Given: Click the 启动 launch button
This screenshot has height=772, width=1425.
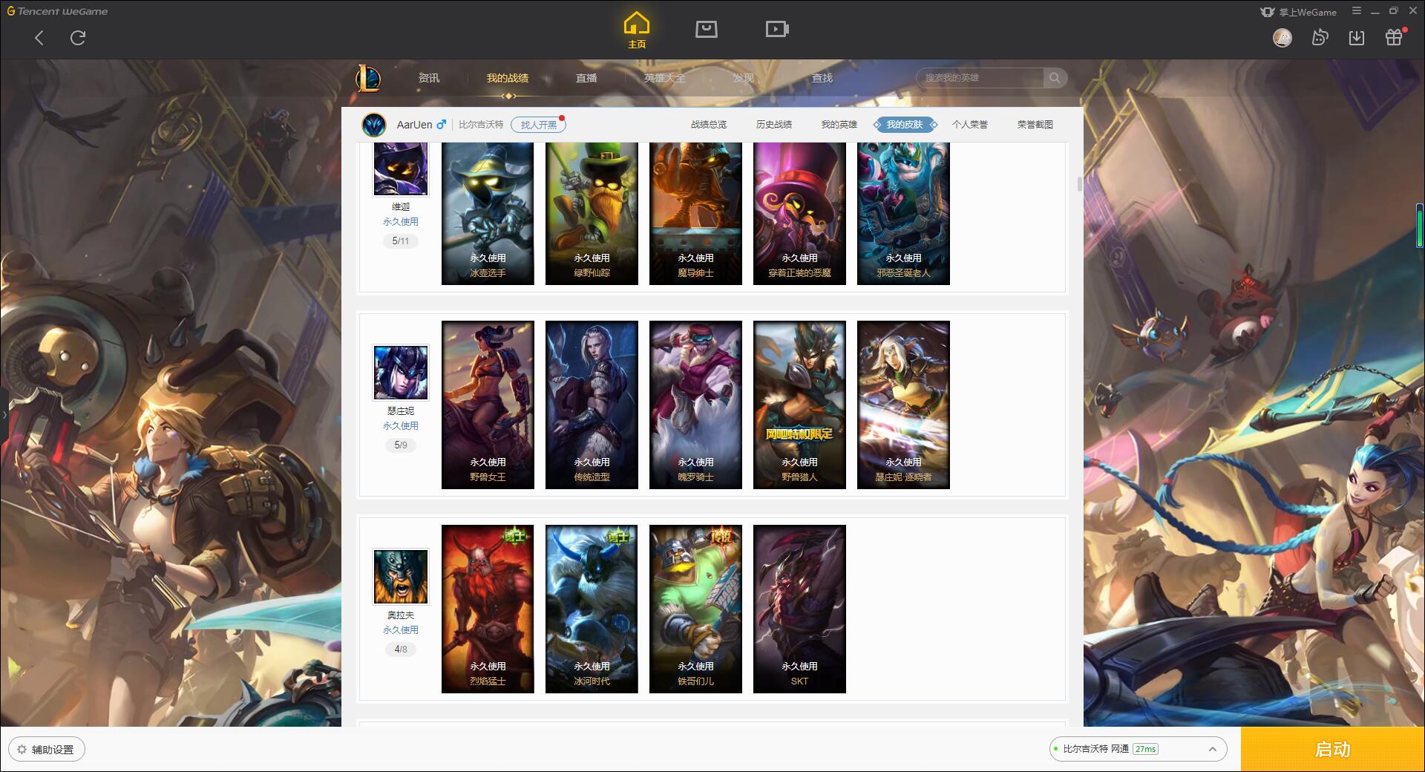Looking at the screenshot, I should pos(1332,749).
